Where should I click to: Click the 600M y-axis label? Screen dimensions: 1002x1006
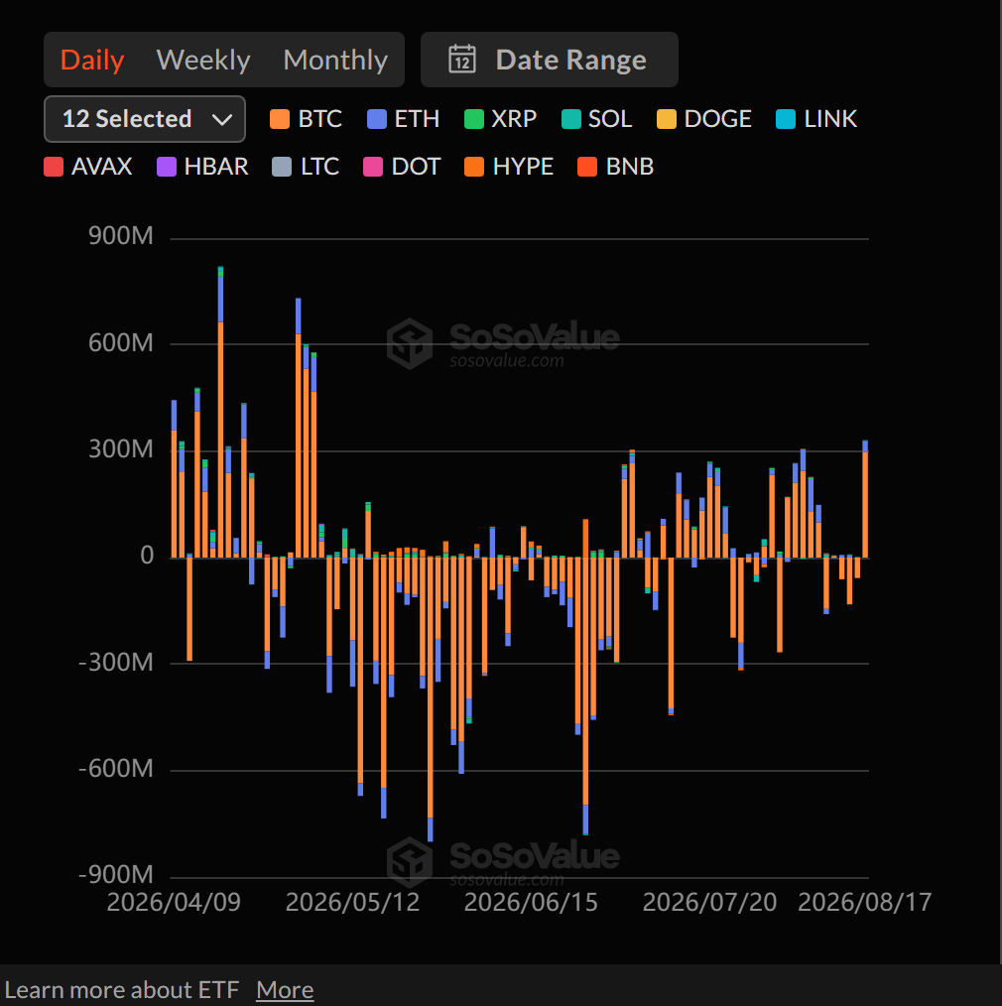pos(121,342)
